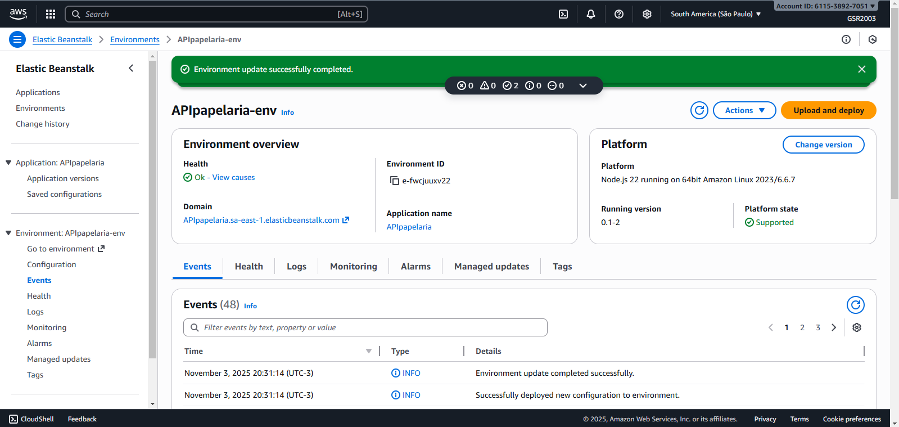Open Applications in the sidebar
The height and width of the screenshot is (427, 899).
coord(38,92)
